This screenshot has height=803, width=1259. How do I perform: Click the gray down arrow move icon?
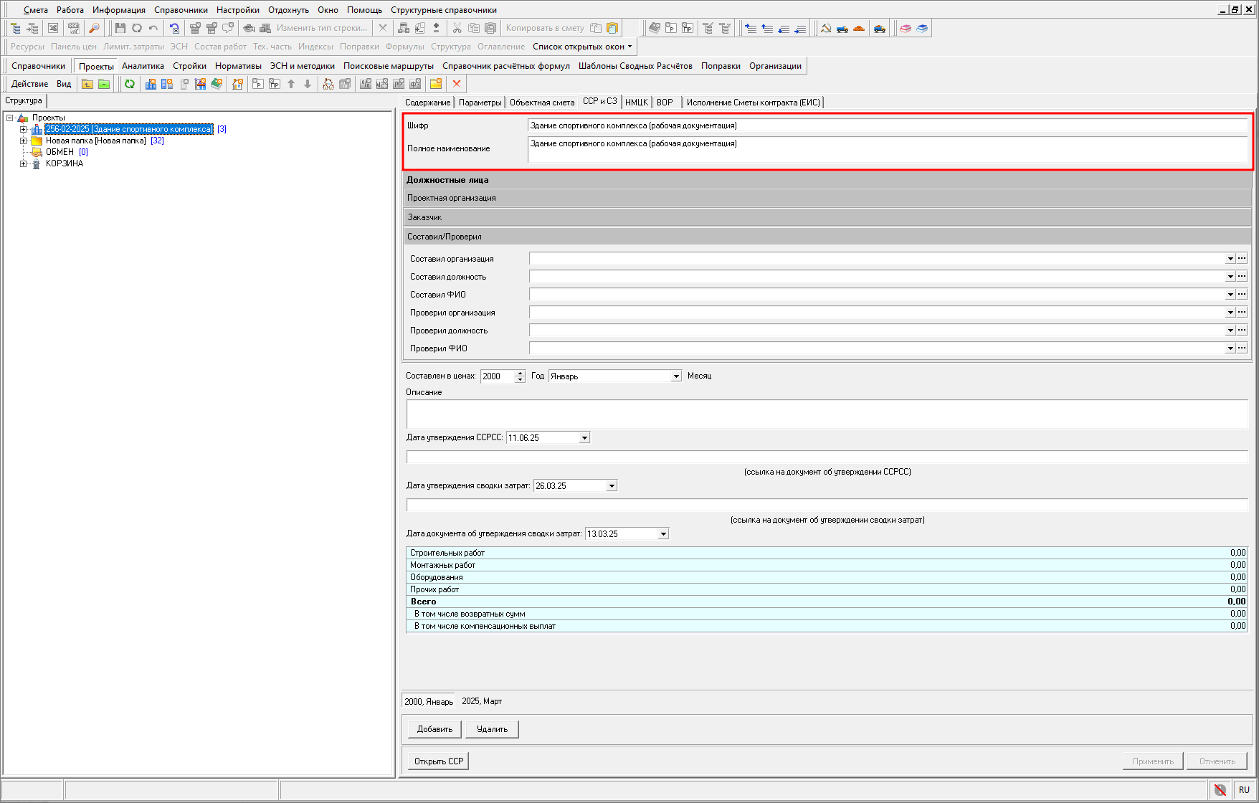point(308,84)
